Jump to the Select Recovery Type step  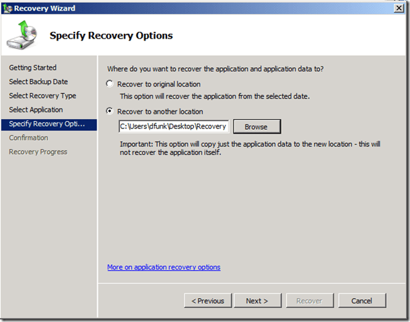[43, 96]
